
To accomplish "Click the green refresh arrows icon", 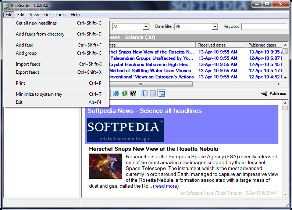I will [125, 93].
